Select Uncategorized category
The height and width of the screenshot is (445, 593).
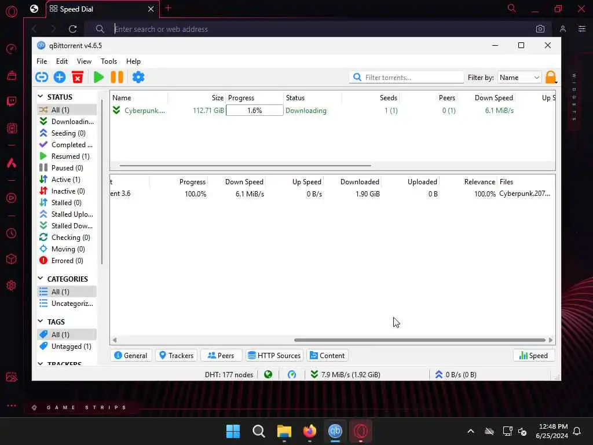(x=67, y=304)
